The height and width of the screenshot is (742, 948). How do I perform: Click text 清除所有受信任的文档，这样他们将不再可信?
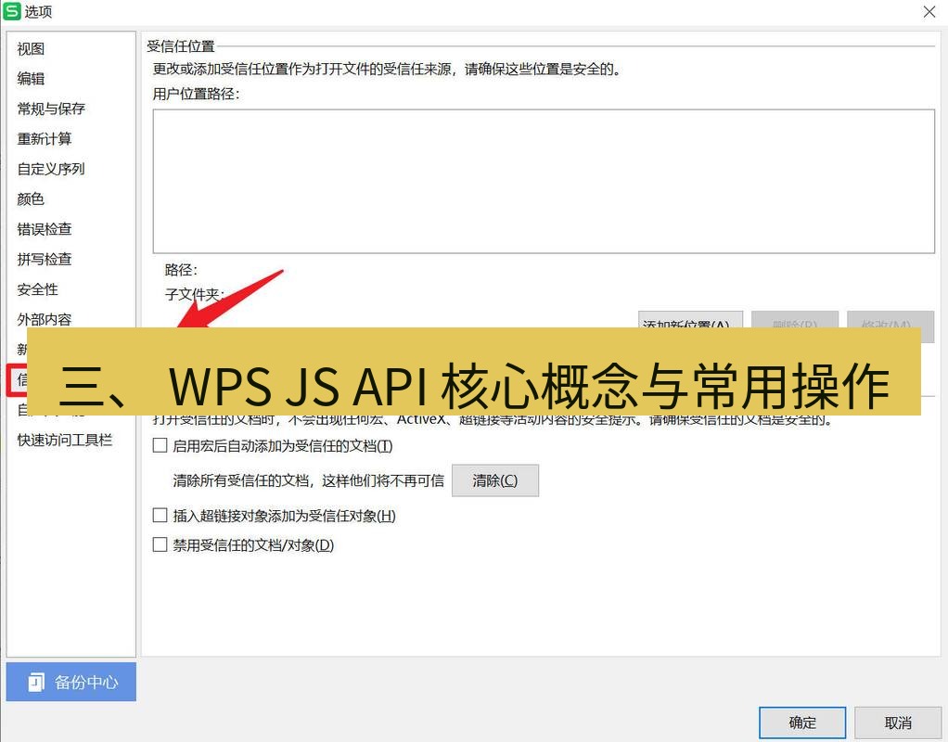308,480
